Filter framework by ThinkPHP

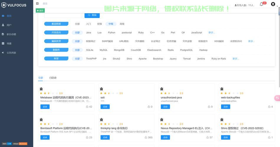click(x=91, y=59)
